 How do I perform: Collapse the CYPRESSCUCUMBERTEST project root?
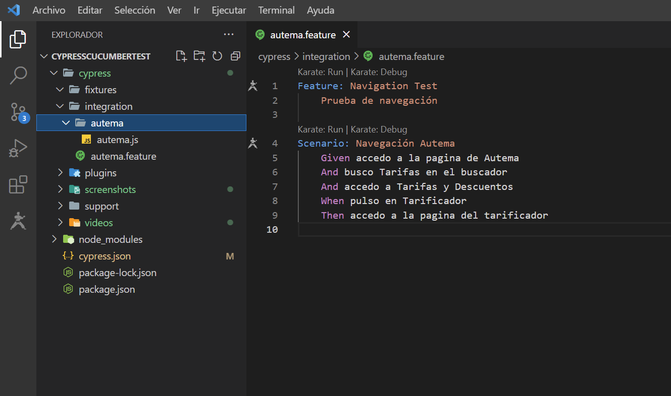[x=44, y=56]
